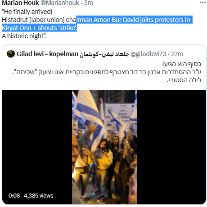
Task: Click the 0:08 video duration label
Action: [14, 196]
